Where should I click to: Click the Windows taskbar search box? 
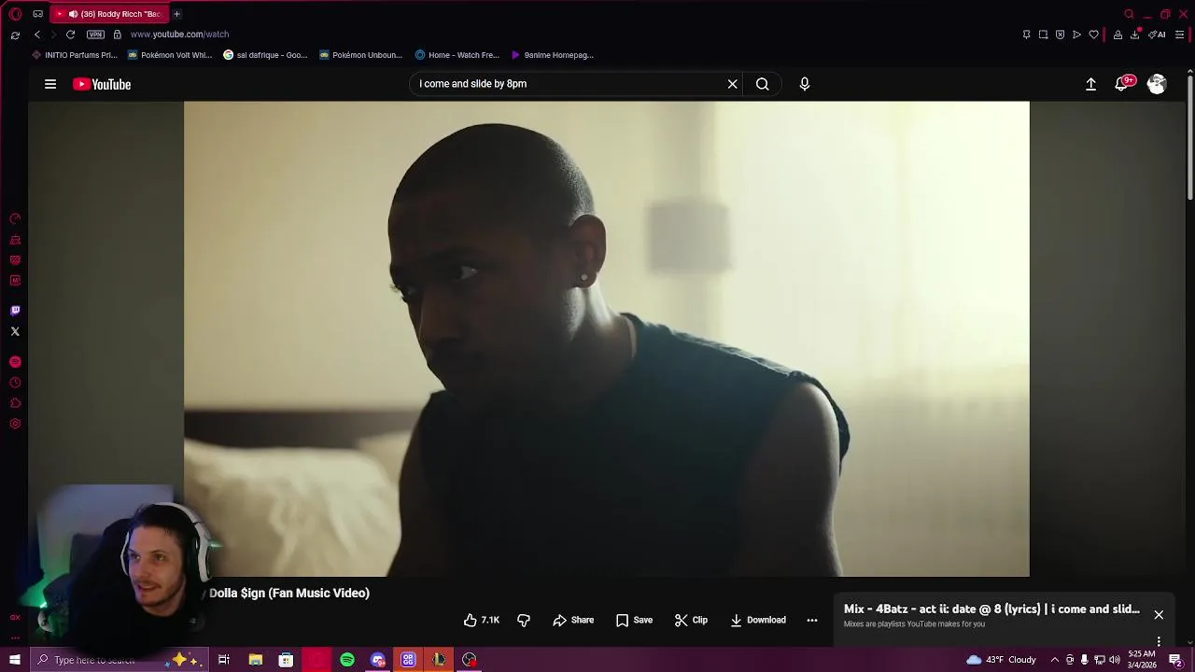pyautogui.click(x=119, y=660)
